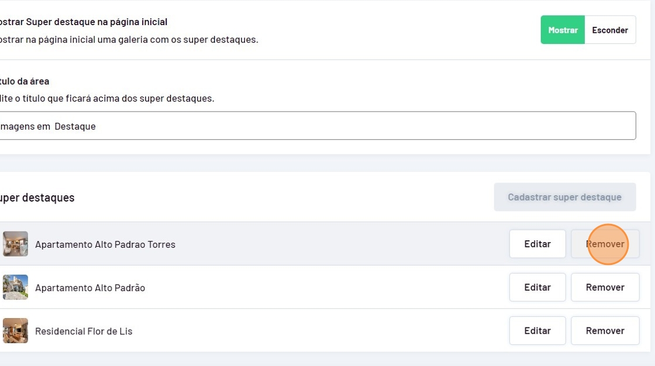655x366 pixels.
Task: Click the Super destaques section heading
Action: (x=36, y=198)
